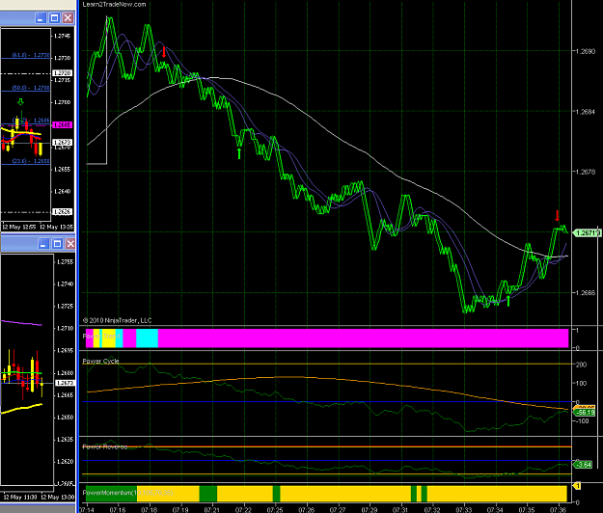Maximize the upper left chart window
Screen dimensions: 603x513
[55, 17]
